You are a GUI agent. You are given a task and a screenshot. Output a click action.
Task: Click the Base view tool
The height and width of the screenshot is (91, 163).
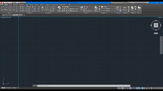pos(139,8)
